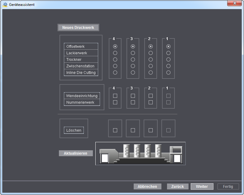Viewport: 244px width, 195px height.
Task: Select Lackierwerk for unit 2
Action: [x=151, y=53]
